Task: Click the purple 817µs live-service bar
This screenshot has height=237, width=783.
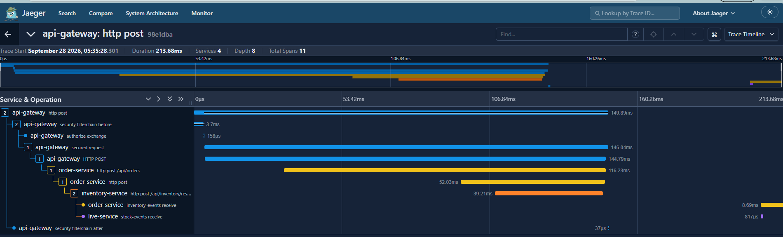Action: 762,216
